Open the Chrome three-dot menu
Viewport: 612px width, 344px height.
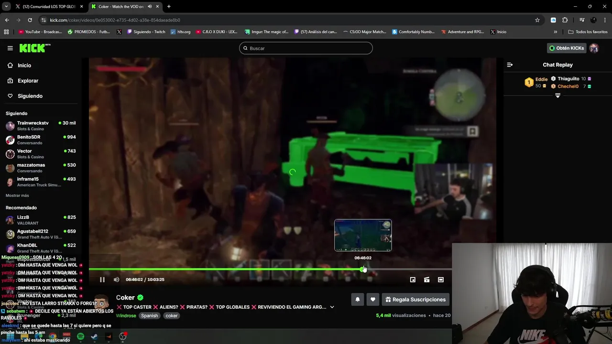click(604, 20)
